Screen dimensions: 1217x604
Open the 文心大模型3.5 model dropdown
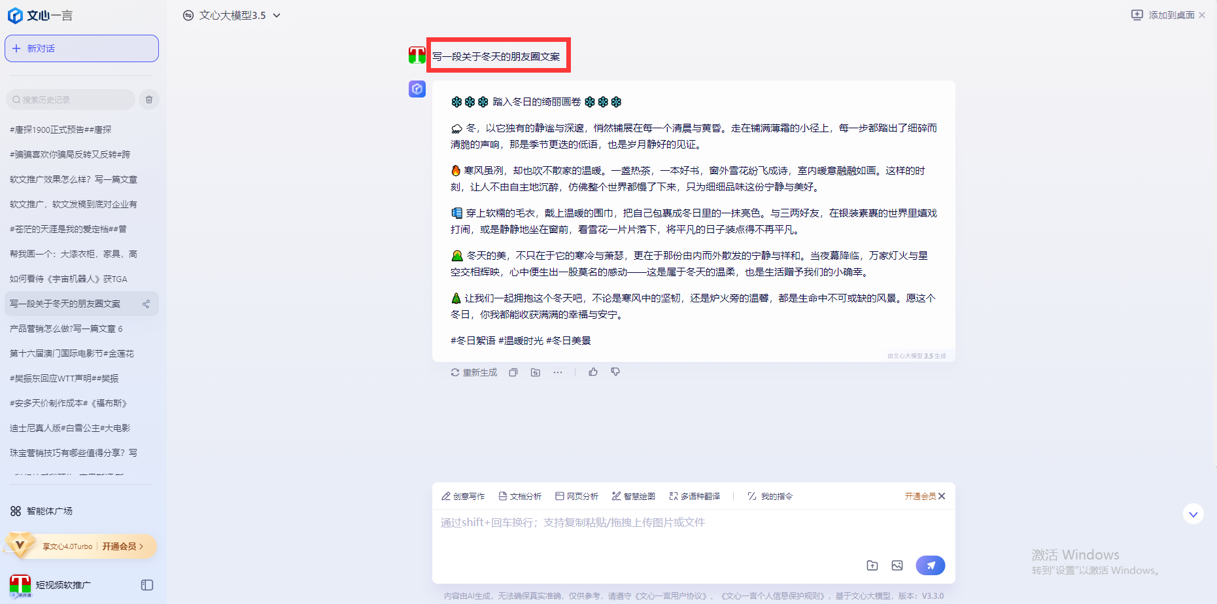(x=232, y=15)
